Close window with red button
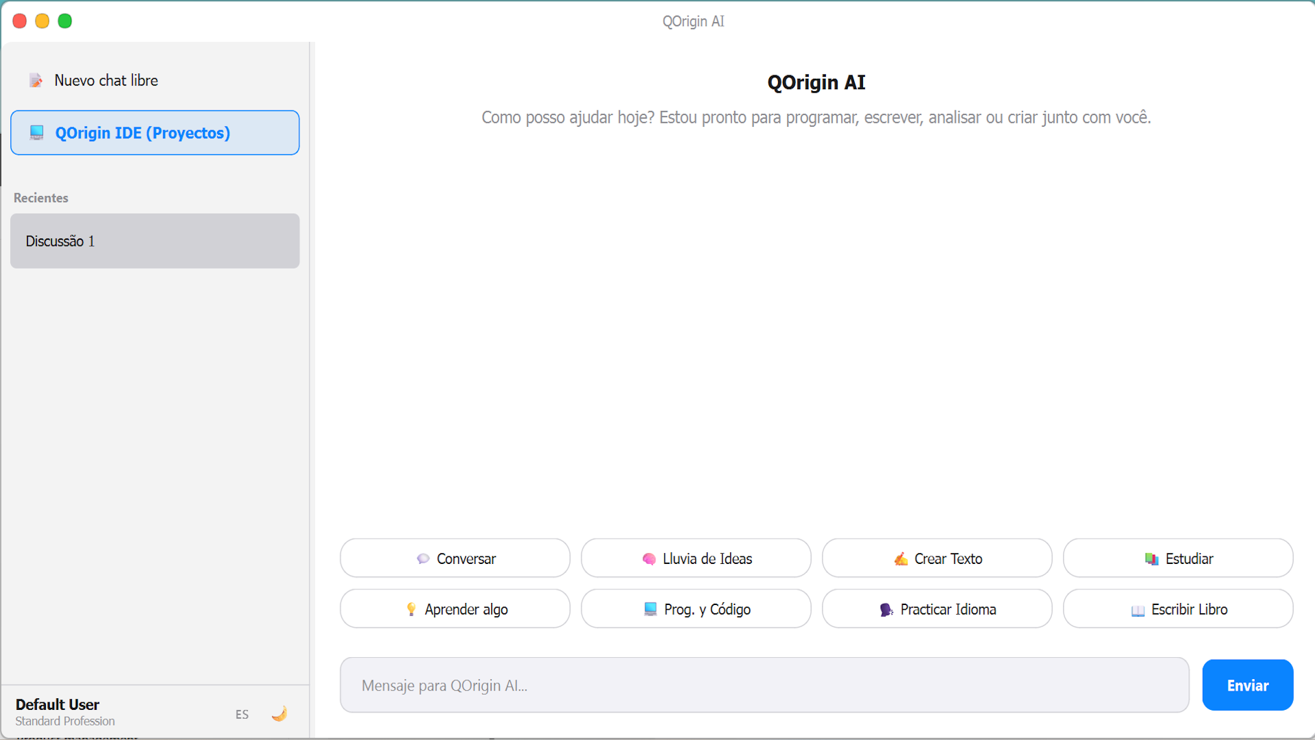The image size is (1315, 740). tap(20, 21)
